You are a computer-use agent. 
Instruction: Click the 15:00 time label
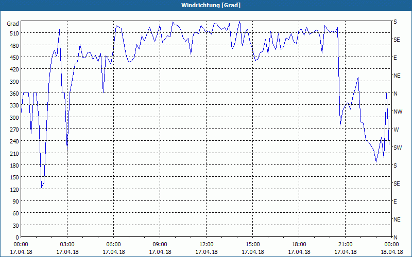click(252, 245)
